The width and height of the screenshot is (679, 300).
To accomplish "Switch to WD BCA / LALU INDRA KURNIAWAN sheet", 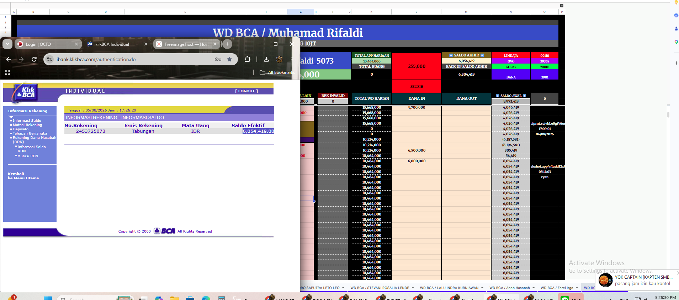I will pyautogui.click(x=449, y=288).
